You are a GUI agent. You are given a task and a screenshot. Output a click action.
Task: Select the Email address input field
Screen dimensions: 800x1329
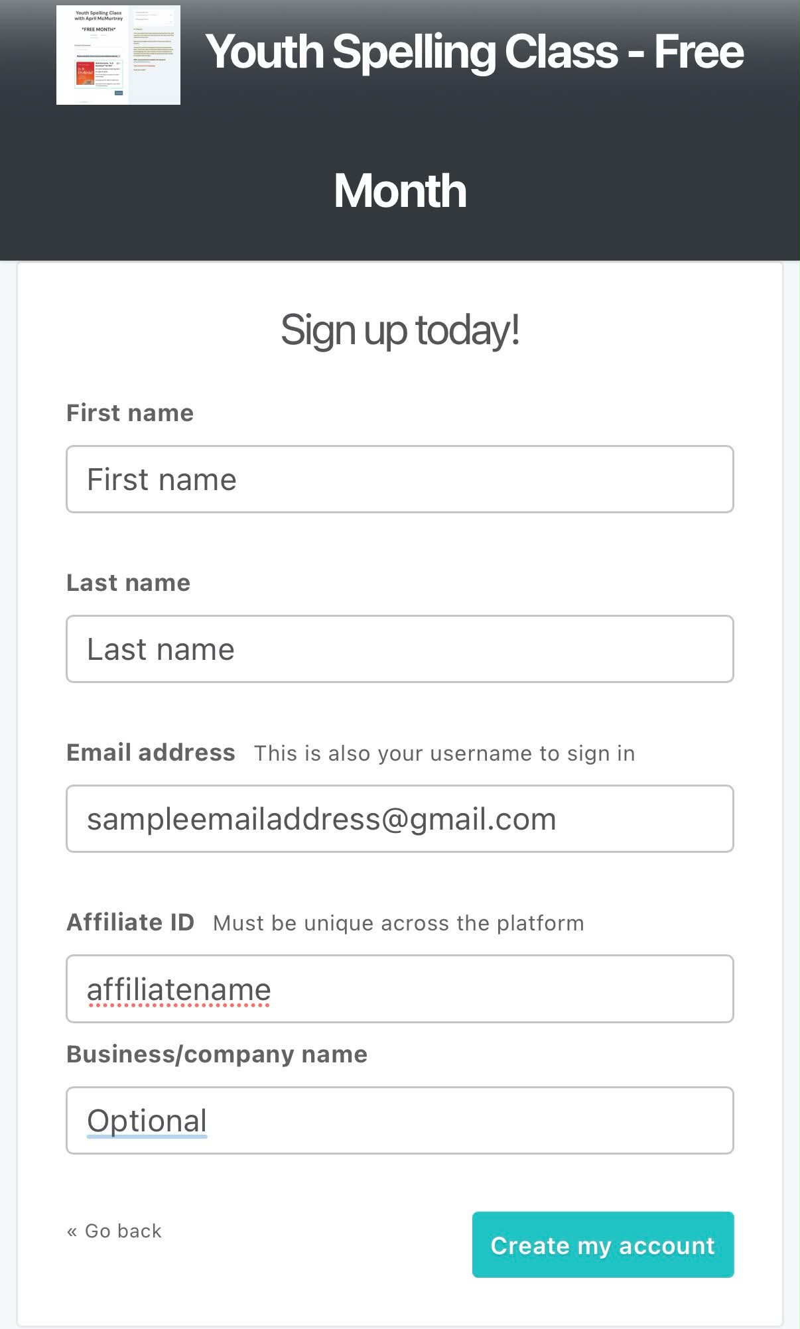[x=400, y=818]
